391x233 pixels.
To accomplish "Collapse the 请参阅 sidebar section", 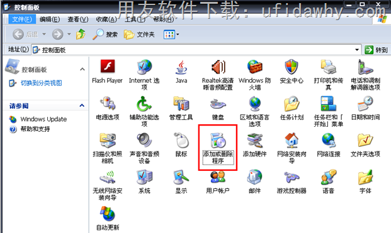I will (x=82, y=106).
